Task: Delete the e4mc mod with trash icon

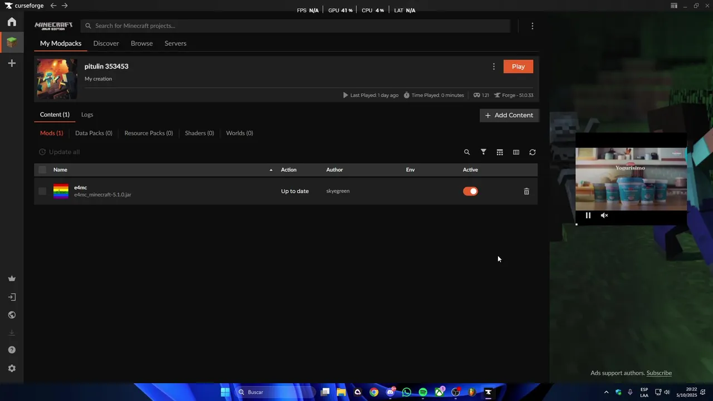Action: click(x=526, y=191)
